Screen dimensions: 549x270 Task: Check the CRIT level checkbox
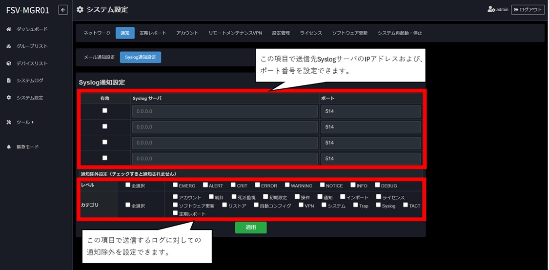[x=233, y=185]
